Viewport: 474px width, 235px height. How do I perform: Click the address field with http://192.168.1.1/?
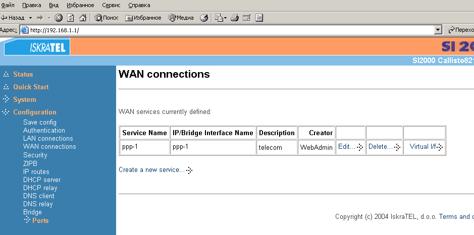pyautogui.click(x=231, y=30)
